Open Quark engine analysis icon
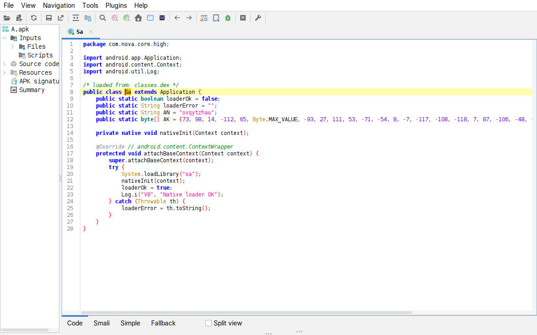 [216, 18]
